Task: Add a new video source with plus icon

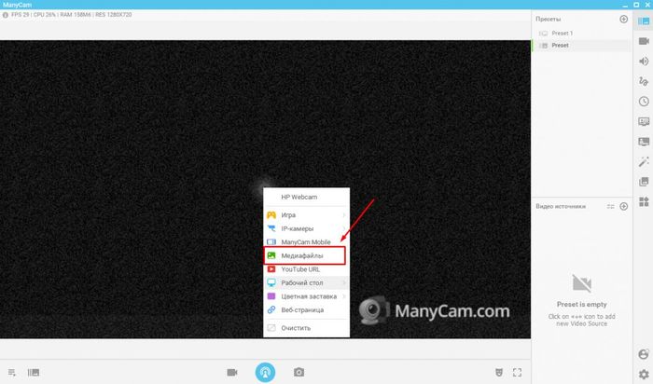Action: point(623,206)
